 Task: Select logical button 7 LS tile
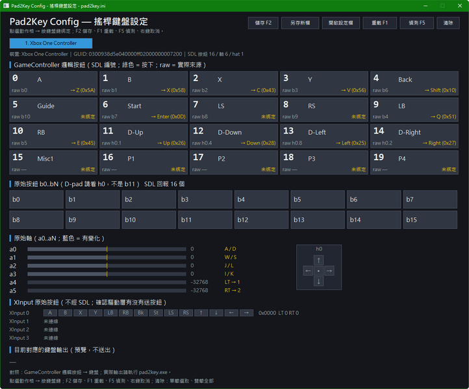pos(234,110)
